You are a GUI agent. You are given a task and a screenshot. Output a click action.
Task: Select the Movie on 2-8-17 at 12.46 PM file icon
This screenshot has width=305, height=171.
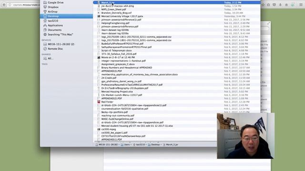[x=99, y=57]
